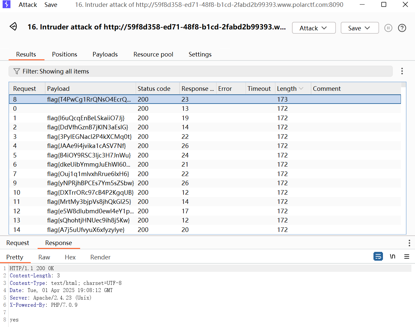
Task: Select row with payload flag{T4PwCg1RrQNsO4EcrQ...
Action: click(205, 99)
